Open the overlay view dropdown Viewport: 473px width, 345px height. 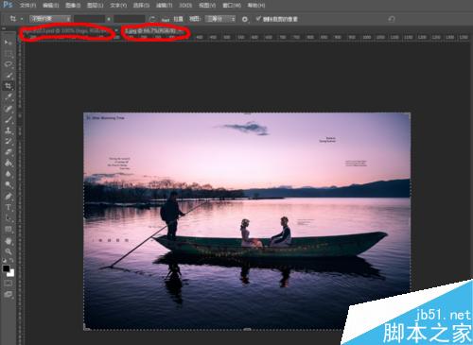tap(219, 19)
